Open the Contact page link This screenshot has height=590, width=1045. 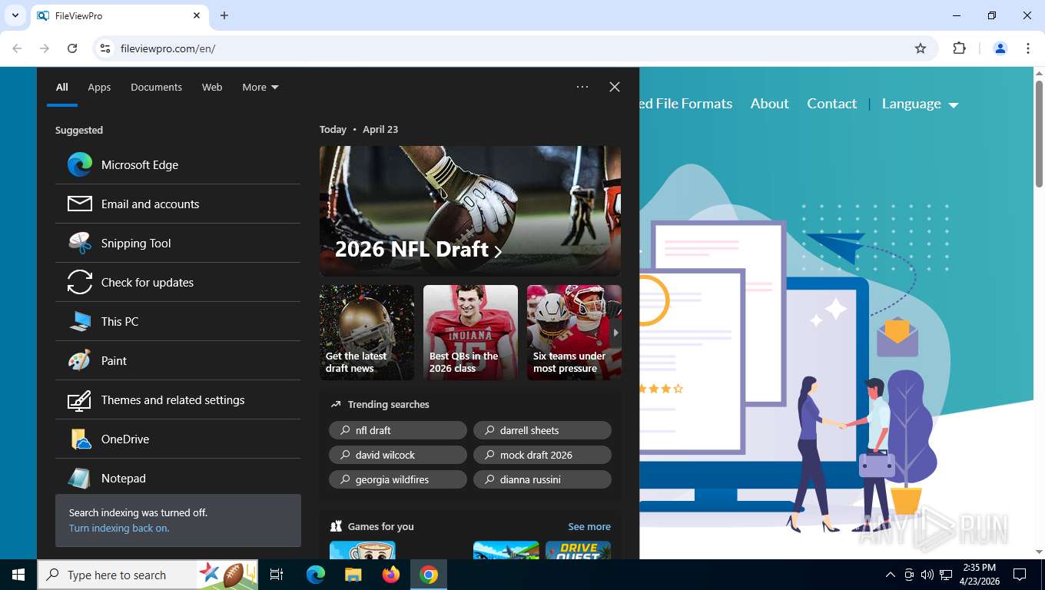[x=831, y=104]
